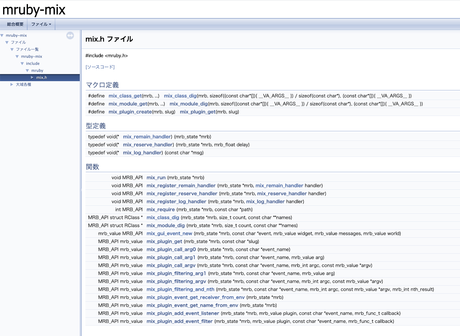Open the ソースコード link
Screen dimensions: 460x336
[100, 67]
